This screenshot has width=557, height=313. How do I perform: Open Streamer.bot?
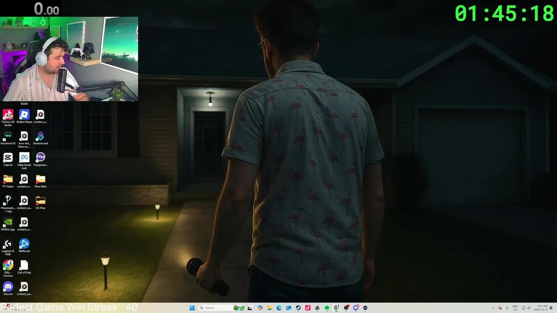(x=40, y=136)
